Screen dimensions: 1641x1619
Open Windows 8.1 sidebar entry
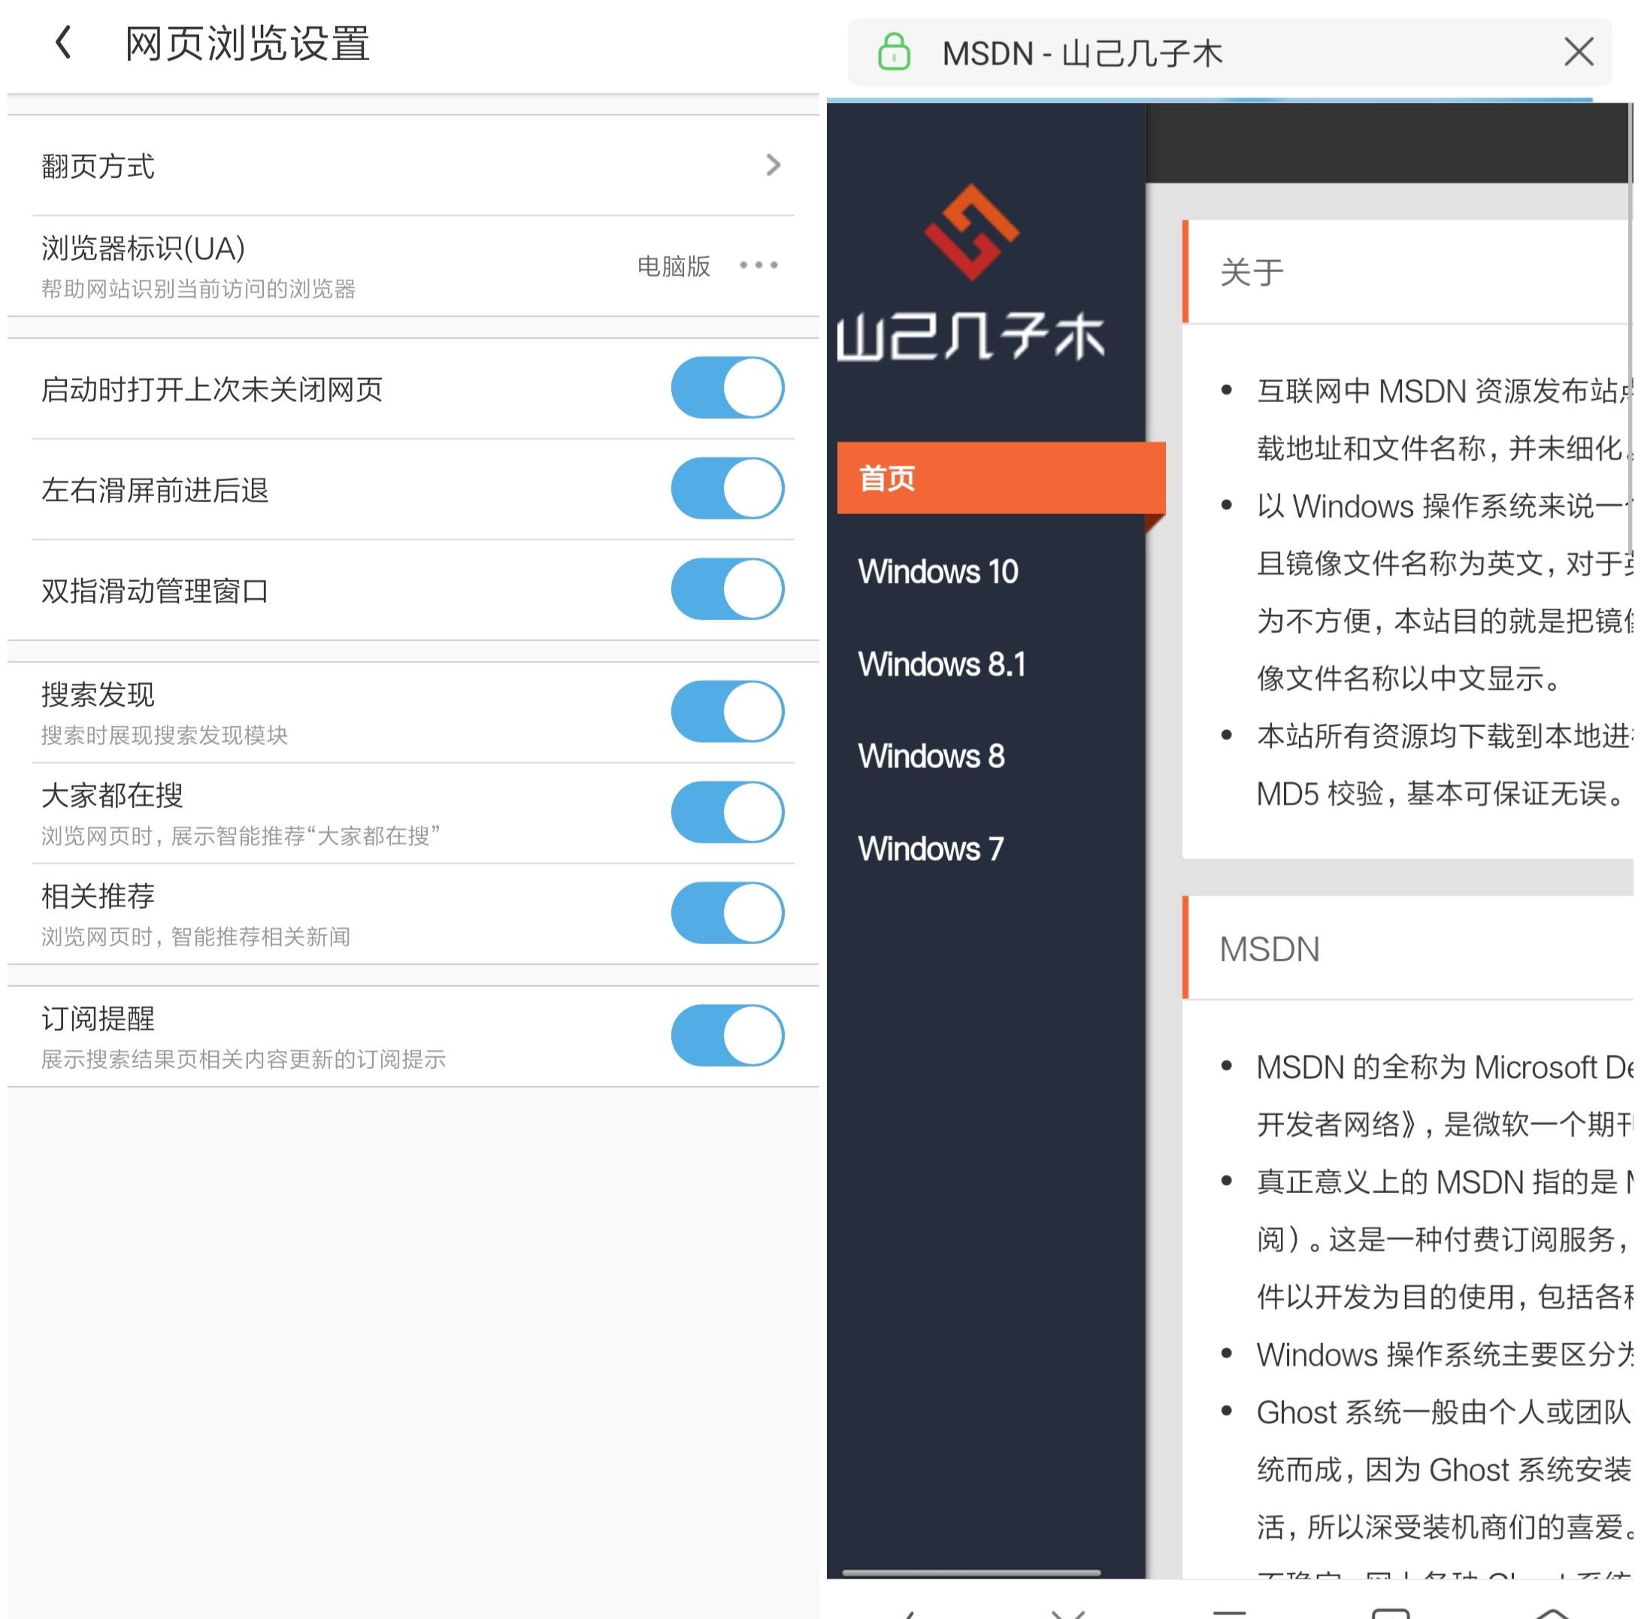click(942, 665)
